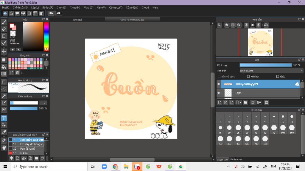Screen dimensions: 305x171
Task: Click the Redo arrow in the toolbar
Action: [58, 13]
